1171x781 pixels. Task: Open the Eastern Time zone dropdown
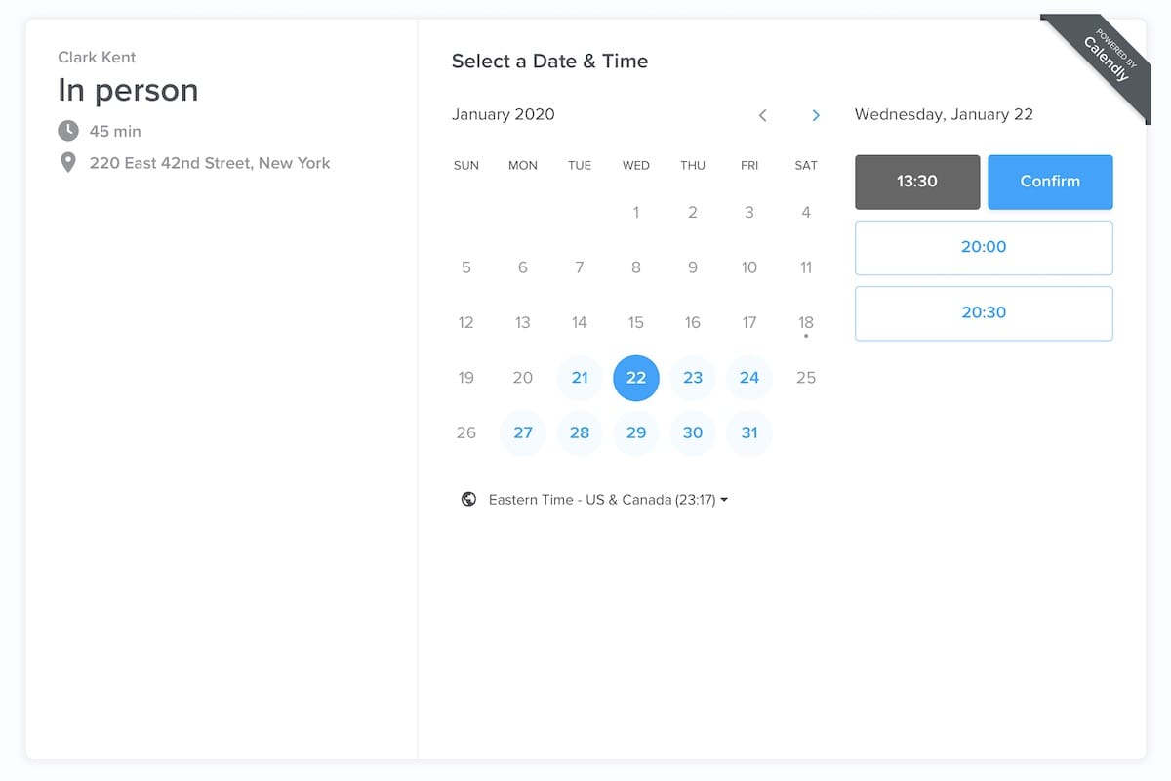609,500
